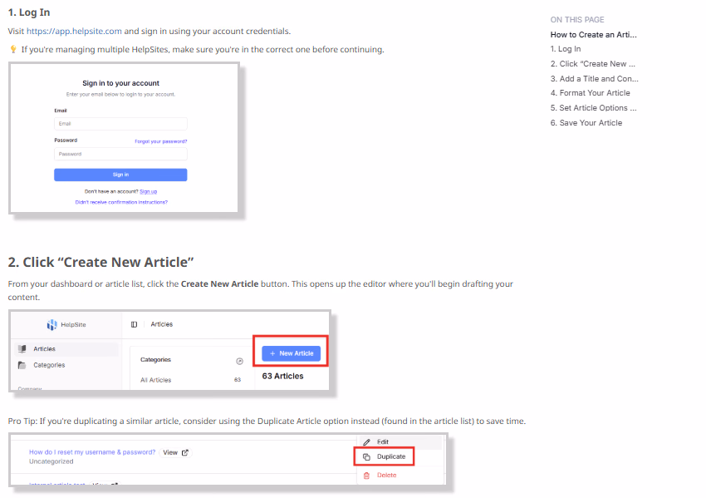Click the sign-in form screenshot image
The width and height of the screenshot is (706, 498).
pos(124,138)
